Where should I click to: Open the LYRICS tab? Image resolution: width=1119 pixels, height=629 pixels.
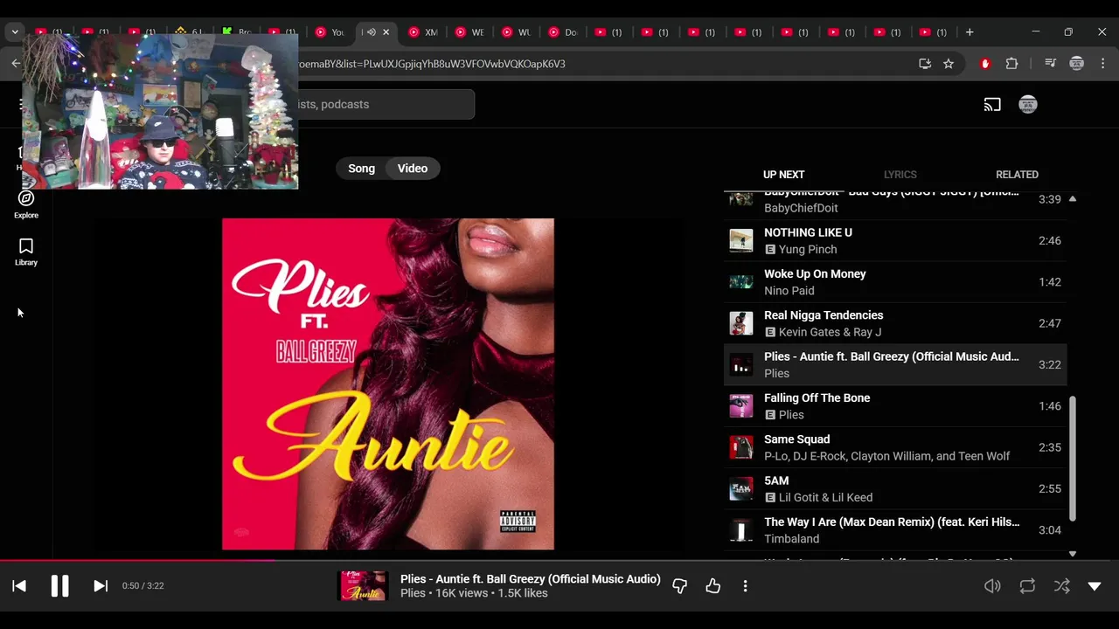900,175
